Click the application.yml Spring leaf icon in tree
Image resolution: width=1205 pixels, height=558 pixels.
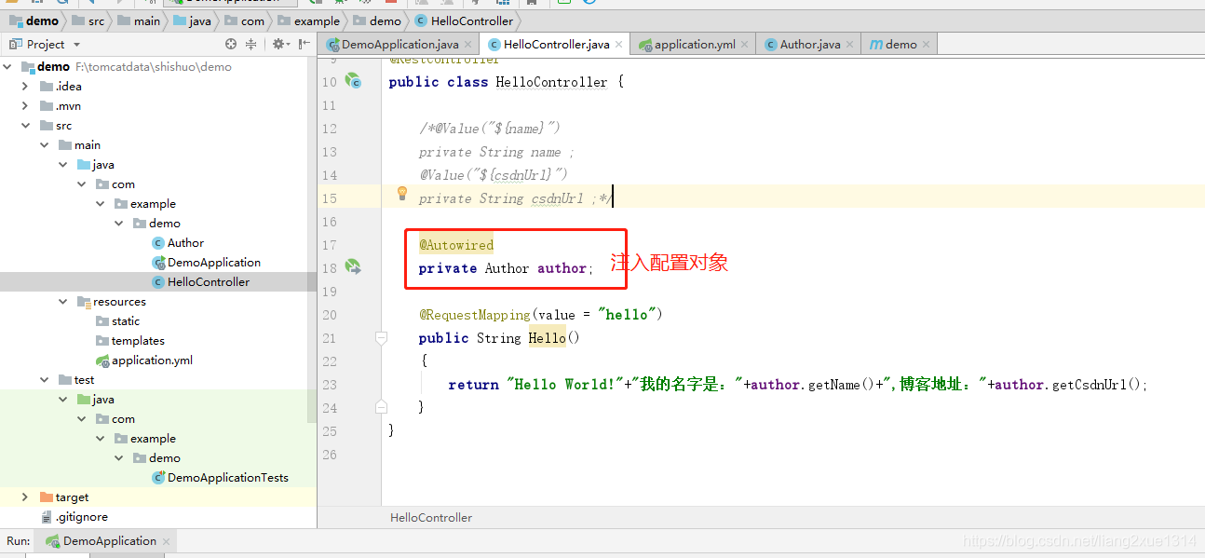pos(102,361)
